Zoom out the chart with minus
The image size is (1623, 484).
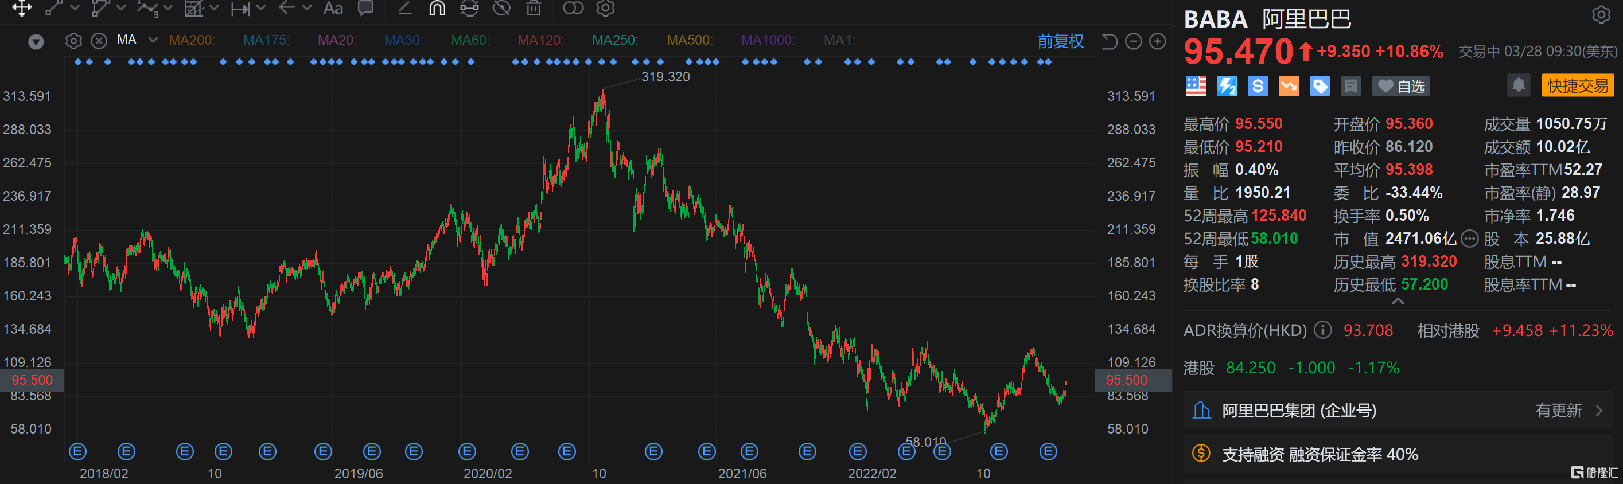pos(1134,41)
